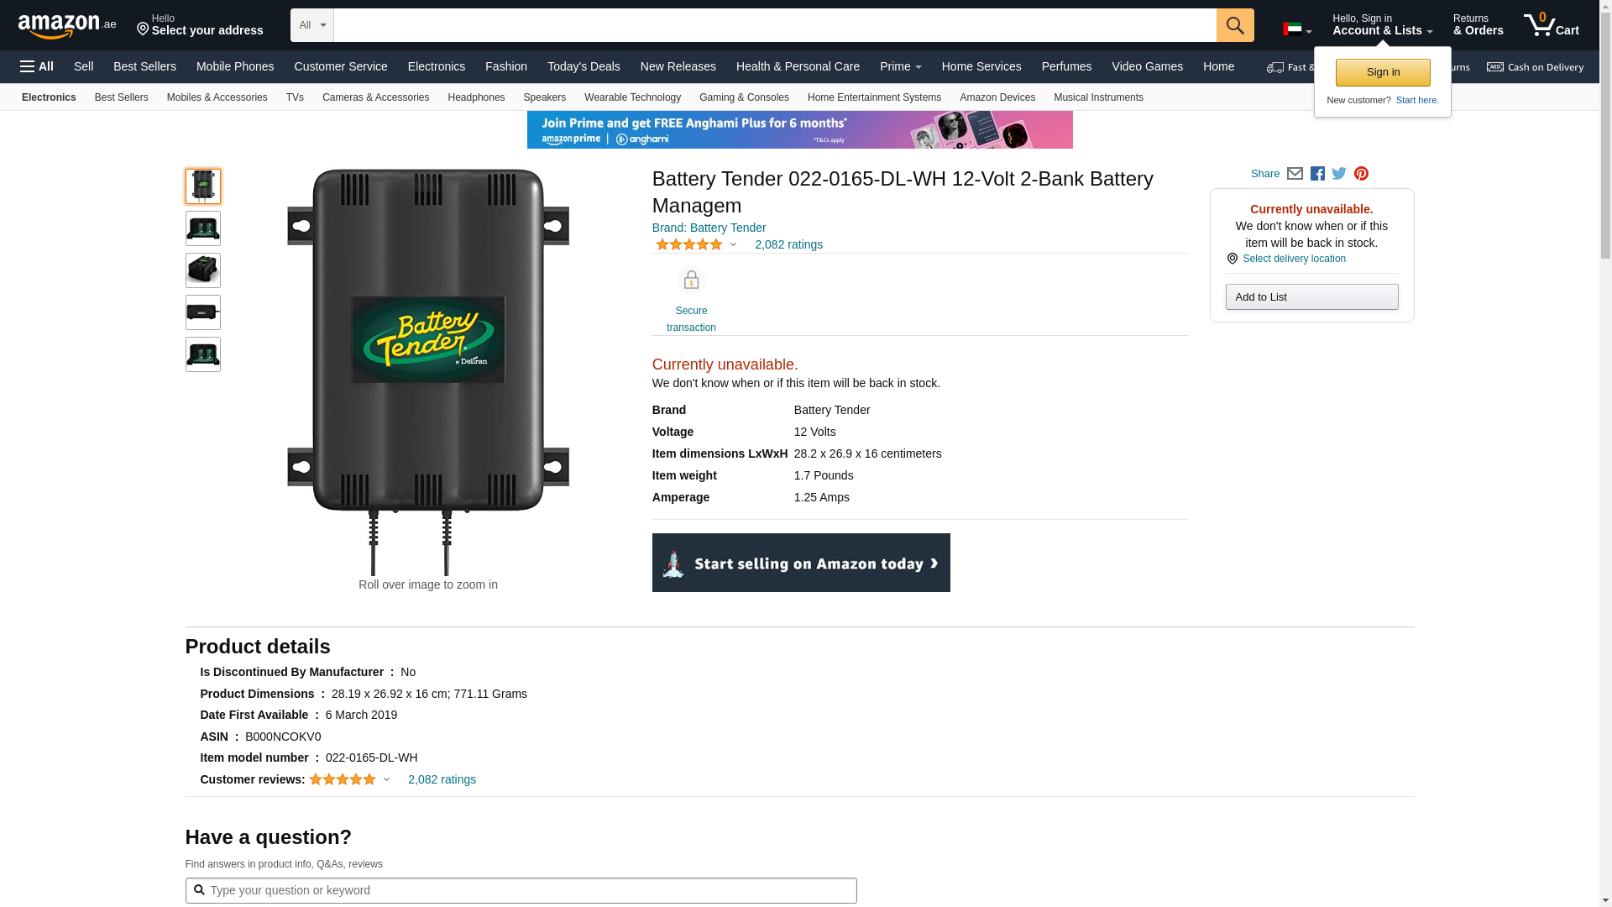Expand the Prime menu in navigation
1612x907 pixels.
(x=900, y=66)
